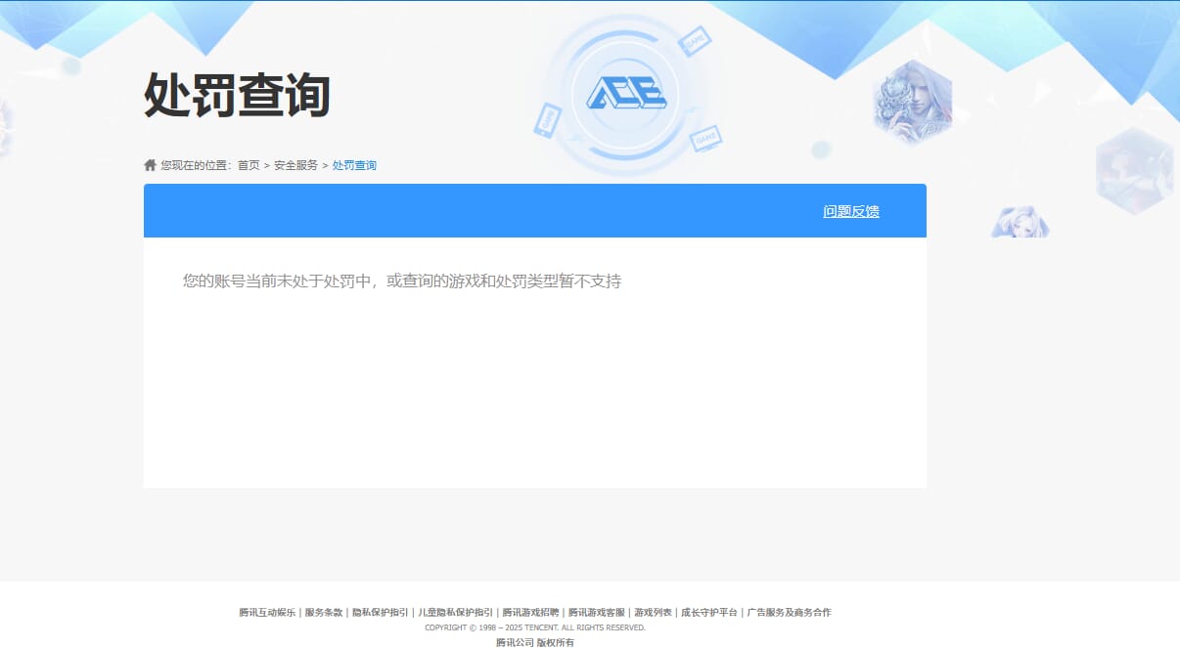Select 处罚查询 in the breadcrumb
Screen dimensions: 1180x648
354,165
